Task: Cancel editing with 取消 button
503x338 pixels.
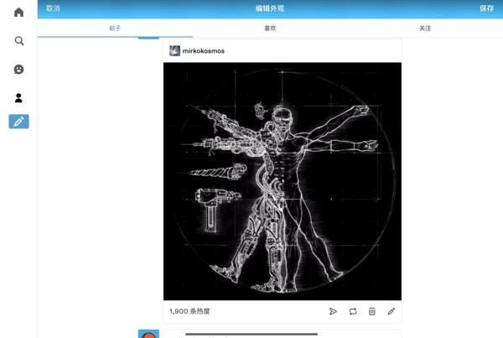Action: coord(53,8)
